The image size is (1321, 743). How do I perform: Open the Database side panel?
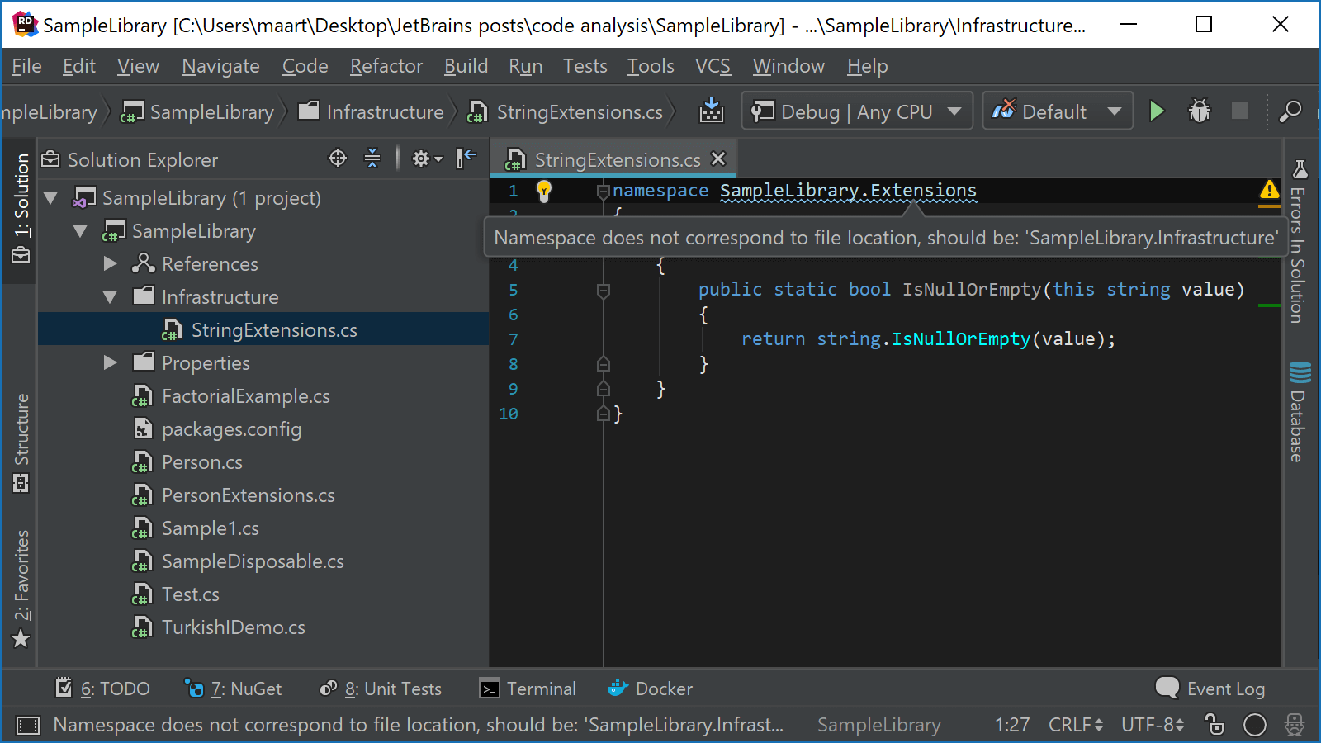(x=1299, y=411)
